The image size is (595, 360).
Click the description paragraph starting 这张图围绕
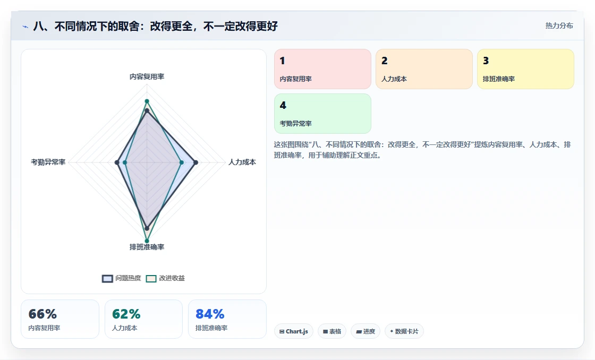pos(422,150)
